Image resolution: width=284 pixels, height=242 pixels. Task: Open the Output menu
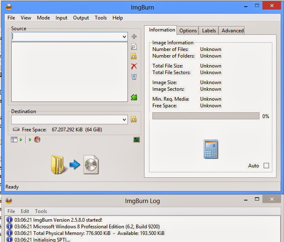[81, 18]
